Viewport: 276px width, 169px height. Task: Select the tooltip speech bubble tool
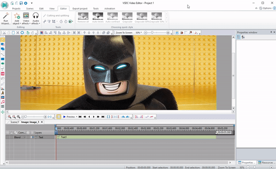click(x=2, y=78)
